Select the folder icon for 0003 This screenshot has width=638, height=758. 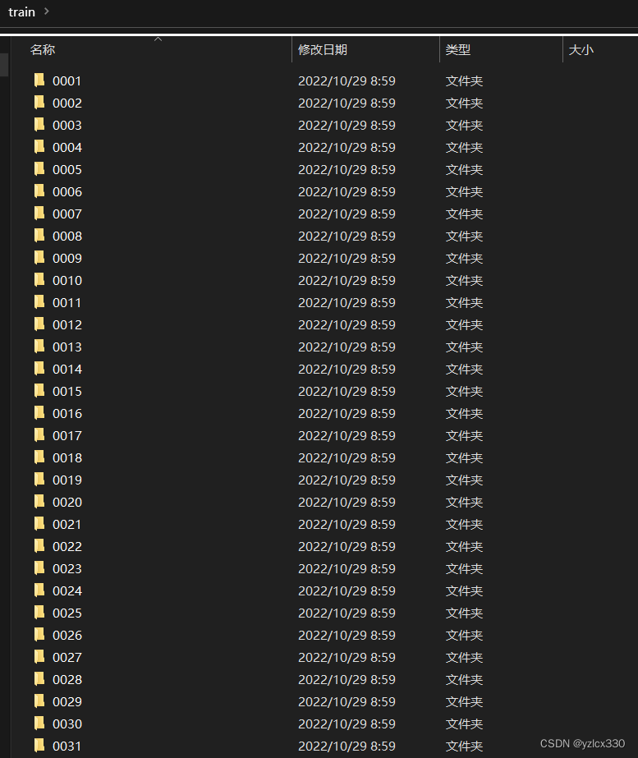click(39, 125)
